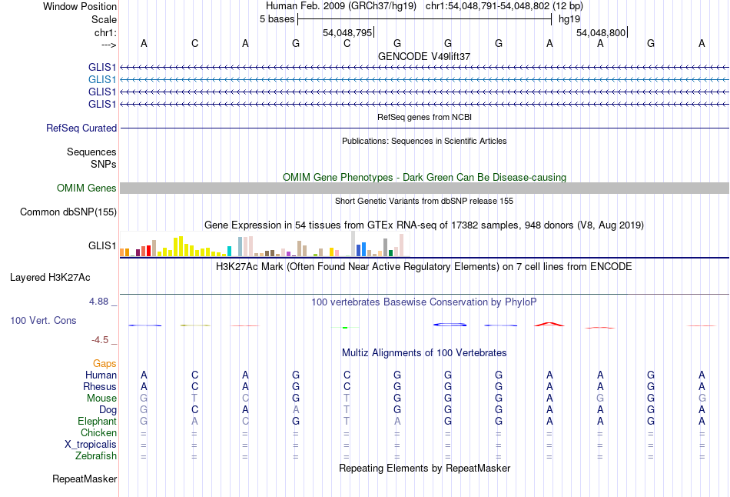This screenshot has height=497, width=730.
Task: Click the Layered H3K27Ac track label
Action: [x=50, y=278]
